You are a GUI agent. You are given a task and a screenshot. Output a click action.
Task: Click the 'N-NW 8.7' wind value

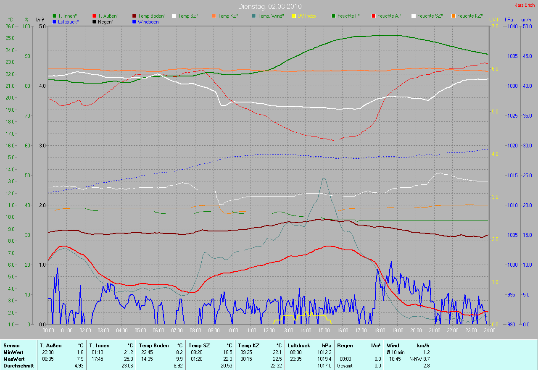pos(419,359)
